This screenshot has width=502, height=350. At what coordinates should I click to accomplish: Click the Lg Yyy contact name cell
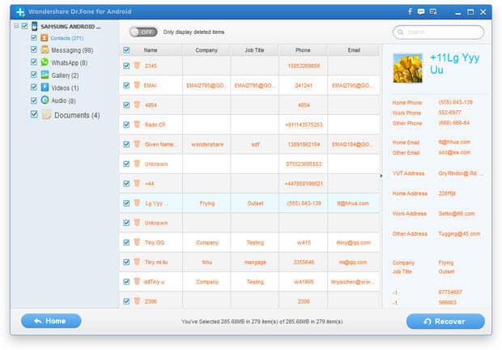(156, 203)
